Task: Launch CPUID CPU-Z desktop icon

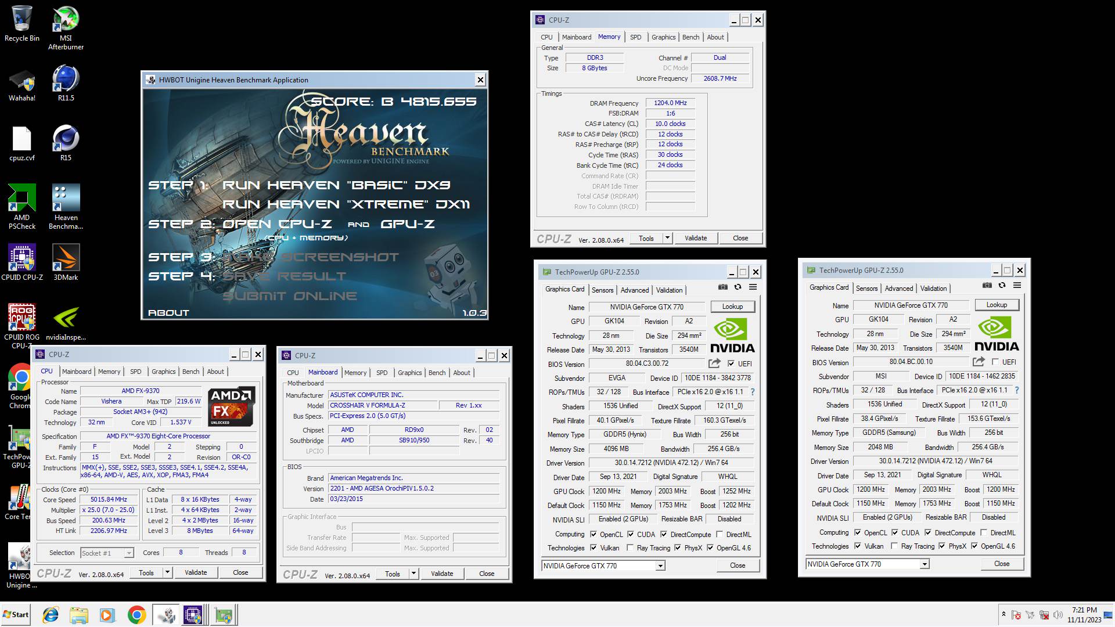Action: pyautogui.click(x=21, y=262)
